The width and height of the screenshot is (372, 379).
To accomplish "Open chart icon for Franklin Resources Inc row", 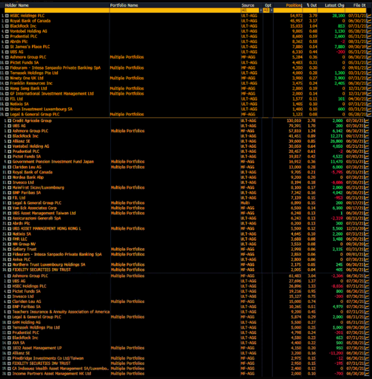I will [x=369, y=83].
